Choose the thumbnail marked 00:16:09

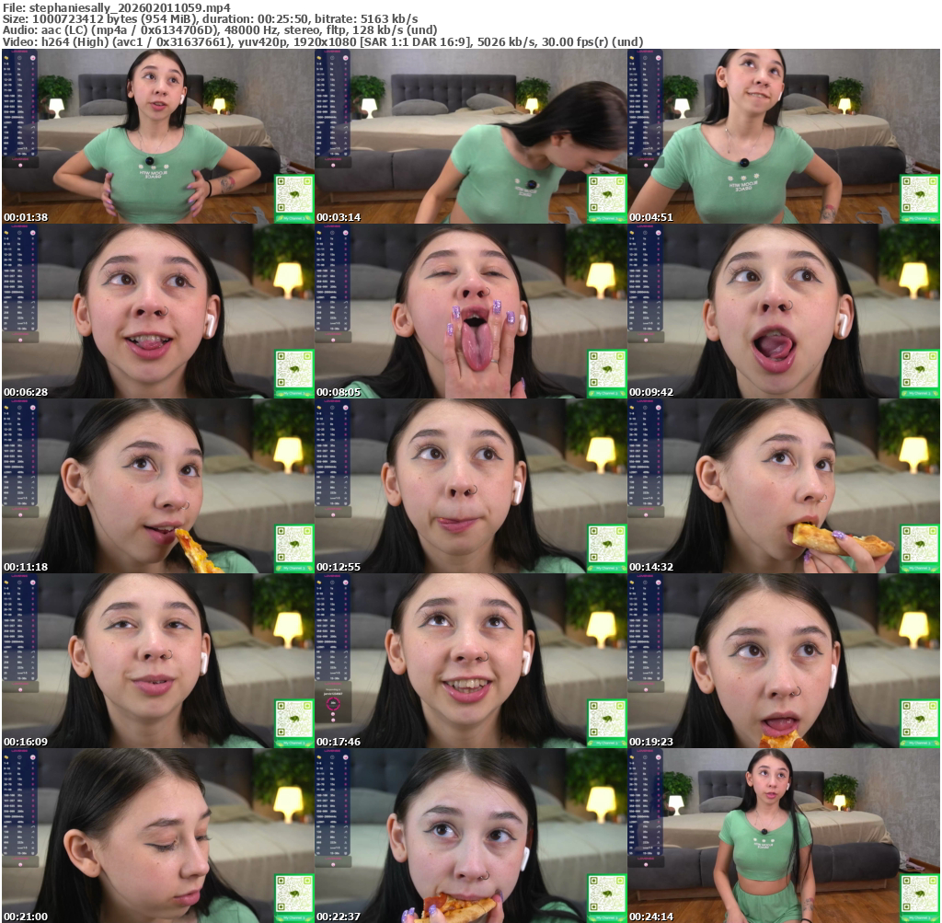click(x=157, y=661)
